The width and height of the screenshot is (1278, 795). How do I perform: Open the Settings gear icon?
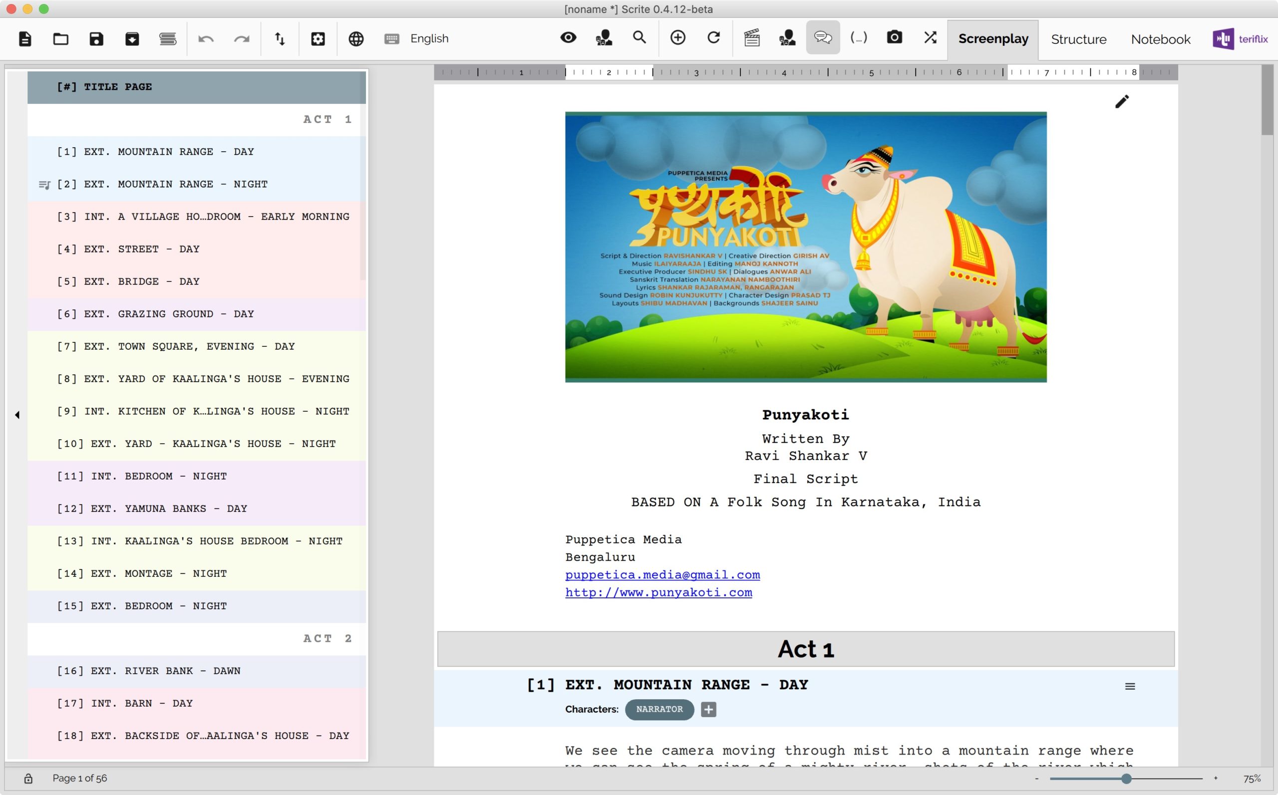pyautogui.click(x=318, y=38)
